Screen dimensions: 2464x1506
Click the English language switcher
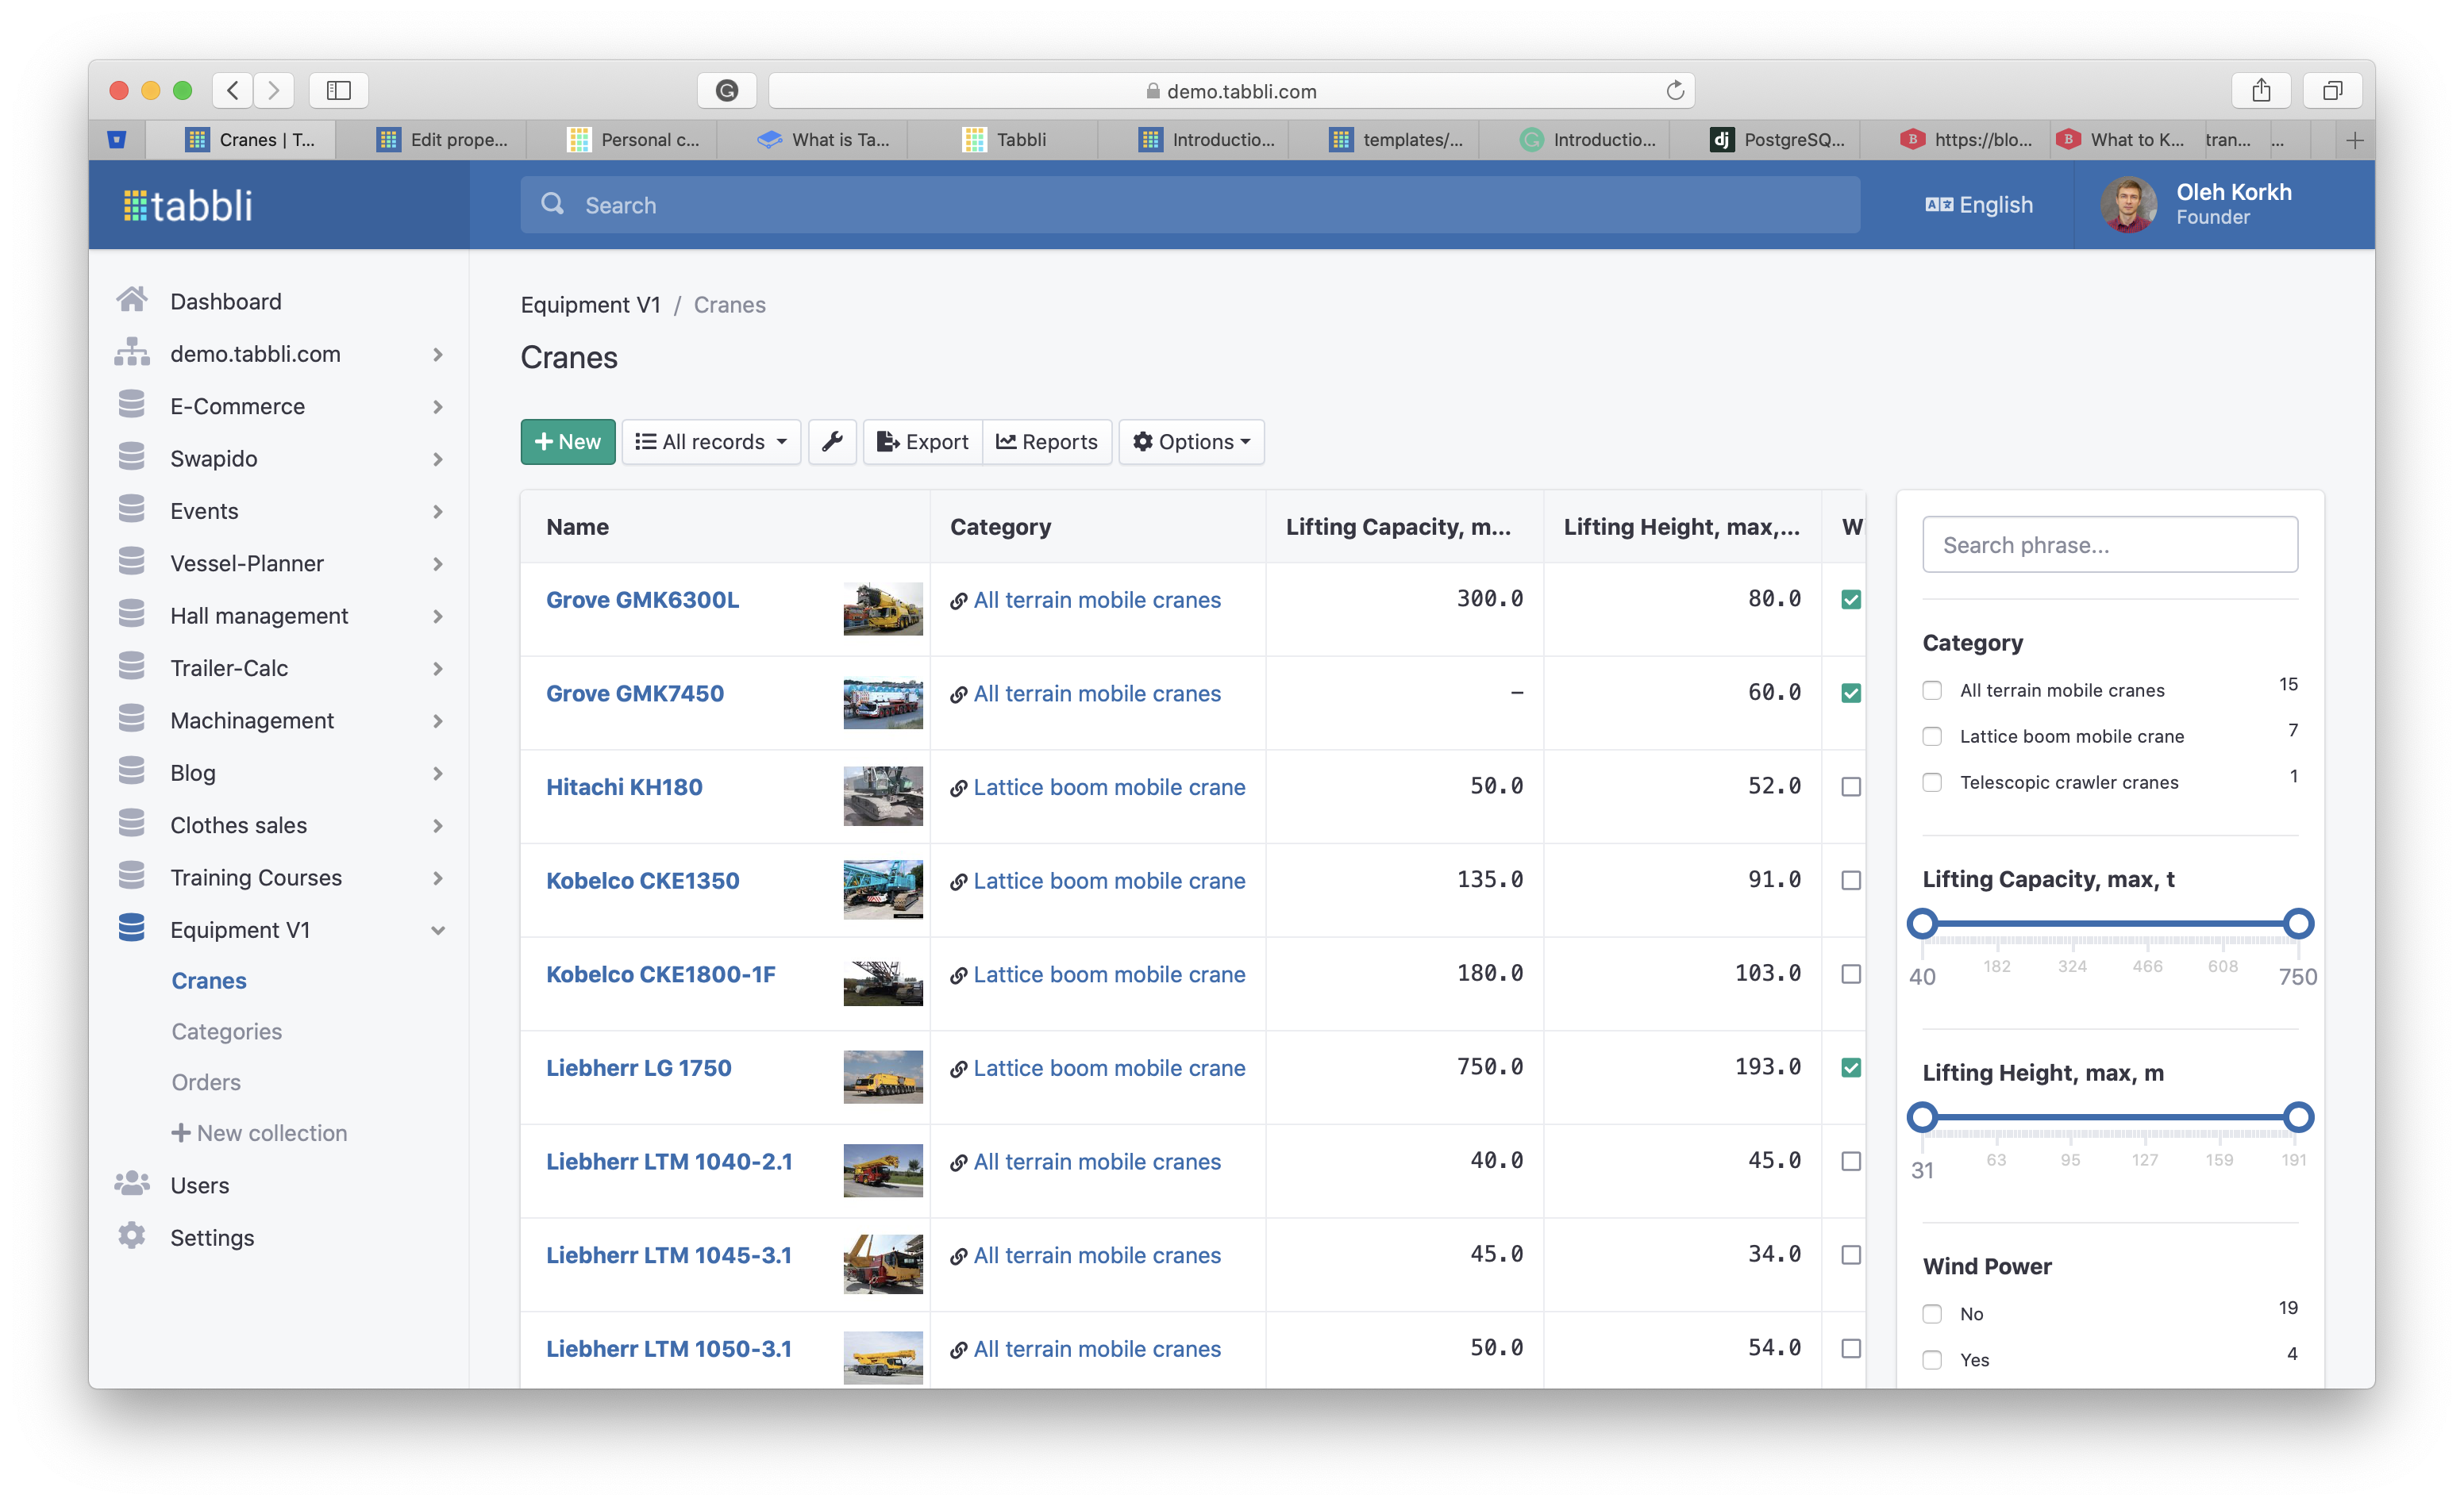pyautogui.click(x=1979, y=205)
